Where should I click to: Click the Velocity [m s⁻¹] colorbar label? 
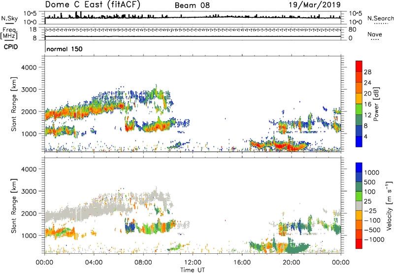click(x=389, y=205)
